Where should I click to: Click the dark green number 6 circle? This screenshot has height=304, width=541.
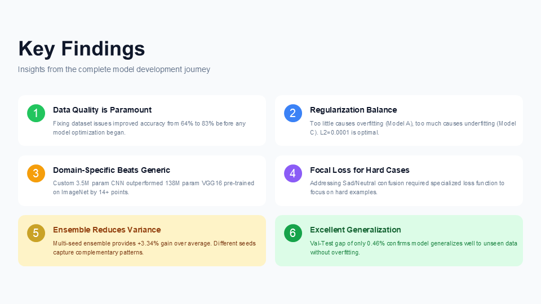coord(293,233)
